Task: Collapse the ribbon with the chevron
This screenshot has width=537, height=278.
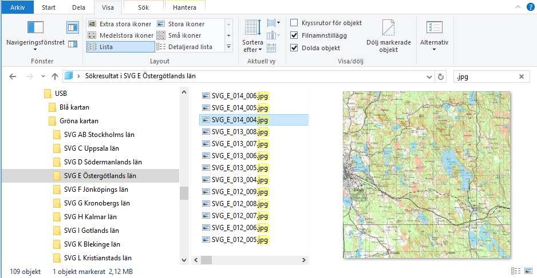Action: [518, 7]
